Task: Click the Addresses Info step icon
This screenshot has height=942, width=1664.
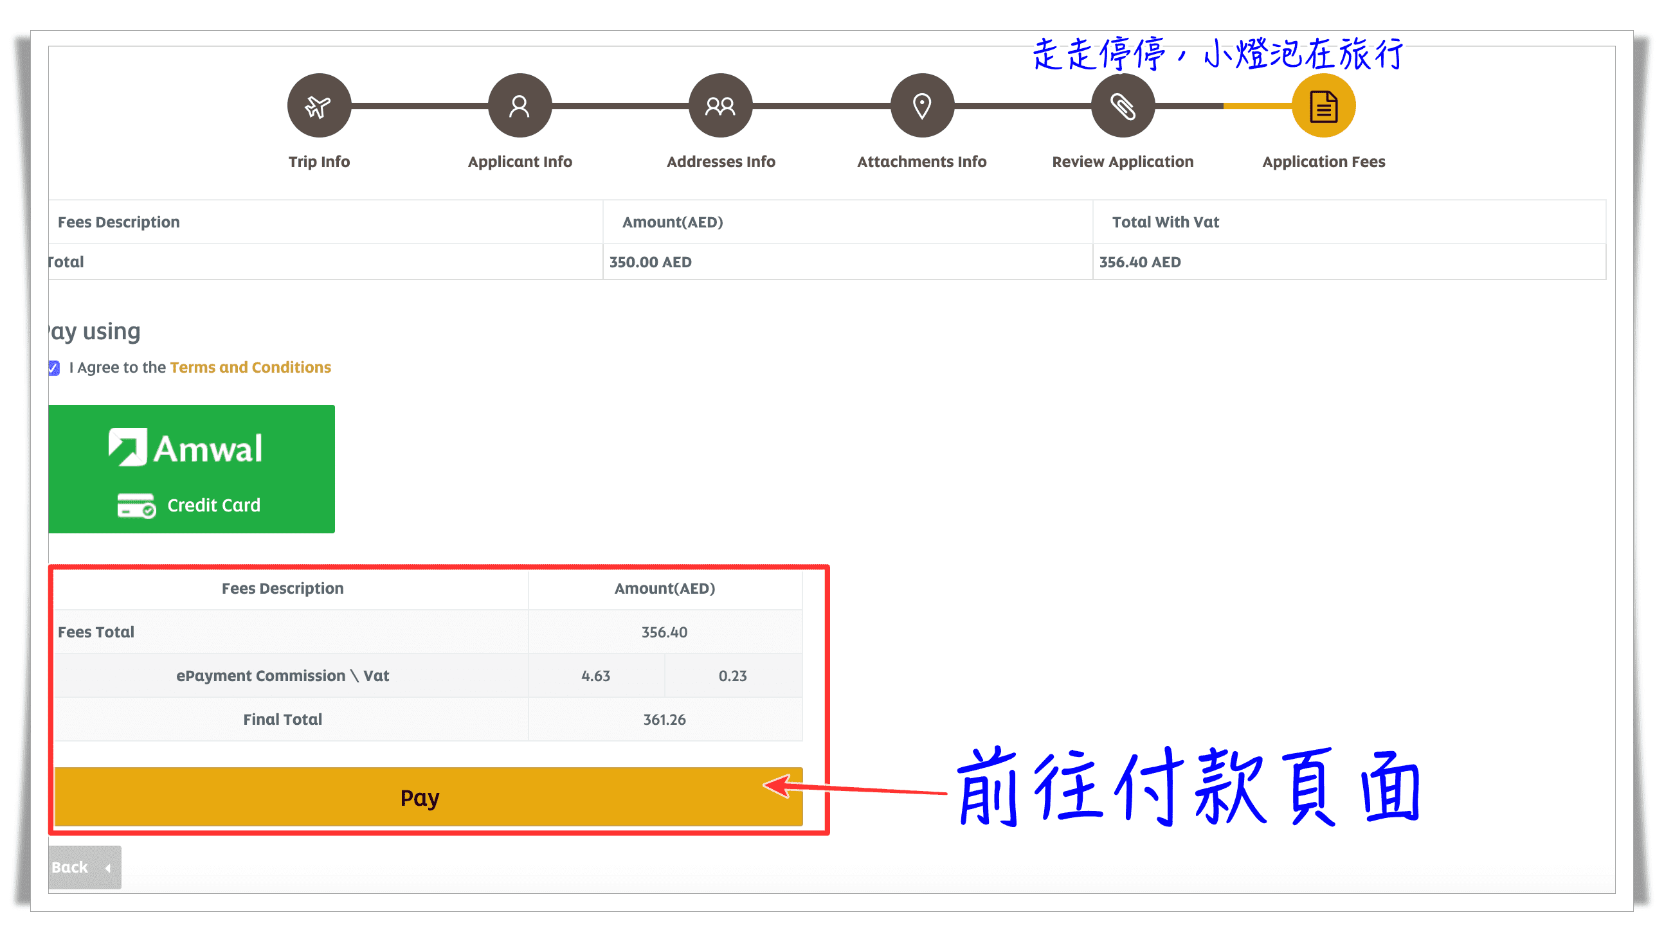Action: tap(720, 105)
